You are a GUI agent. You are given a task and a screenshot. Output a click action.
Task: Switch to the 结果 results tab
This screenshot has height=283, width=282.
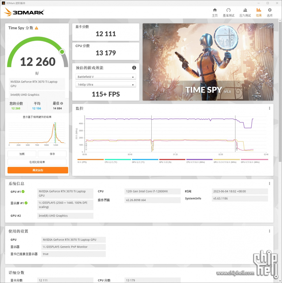259,13
